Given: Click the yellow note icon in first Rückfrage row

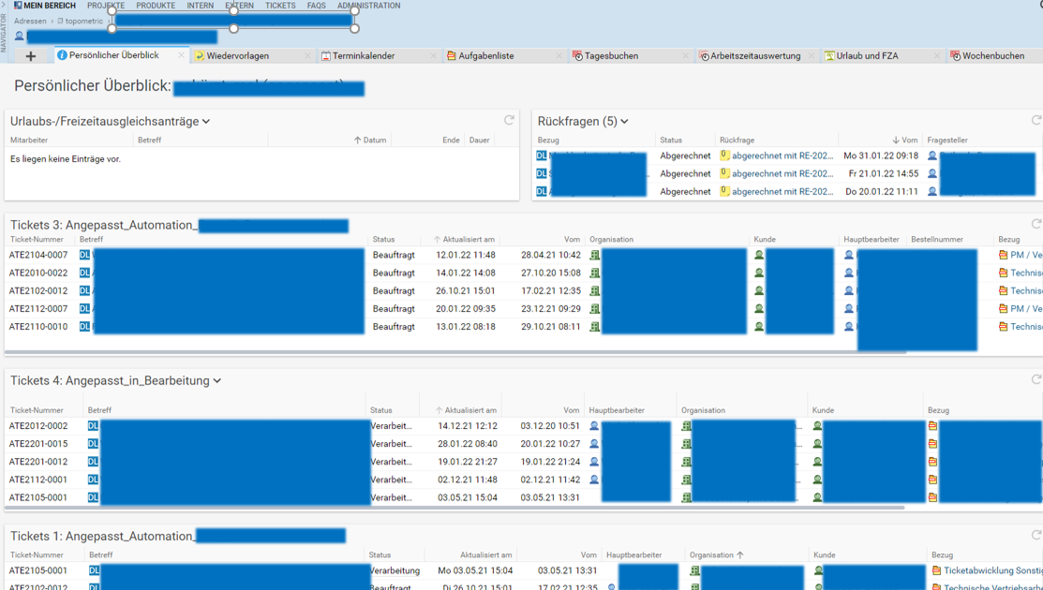Looking at the screenshot, I should pos(724,155).
